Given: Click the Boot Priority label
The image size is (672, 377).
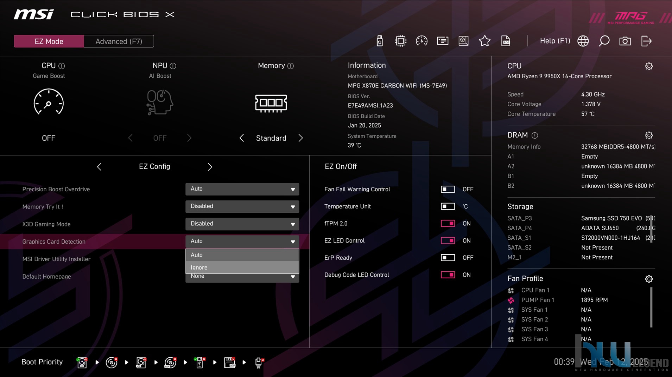Looking at the screenshot, I should click(x=42, y=362).
